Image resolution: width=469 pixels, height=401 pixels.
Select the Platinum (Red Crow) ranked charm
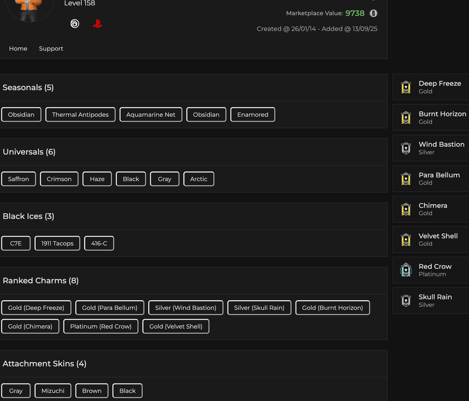pyautogui.click(x=101, y=326)
